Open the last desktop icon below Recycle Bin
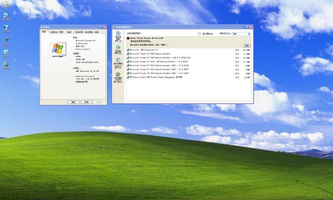333x200 pixels. click(x=5, y=65)
